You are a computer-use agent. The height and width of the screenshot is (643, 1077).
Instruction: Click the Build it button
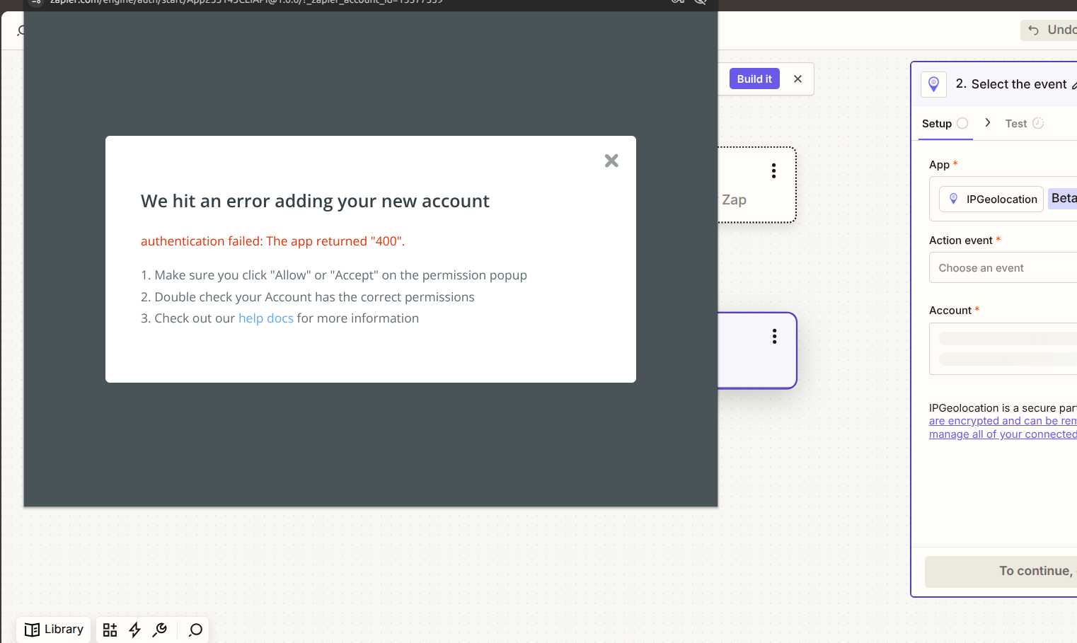point(754,79)
